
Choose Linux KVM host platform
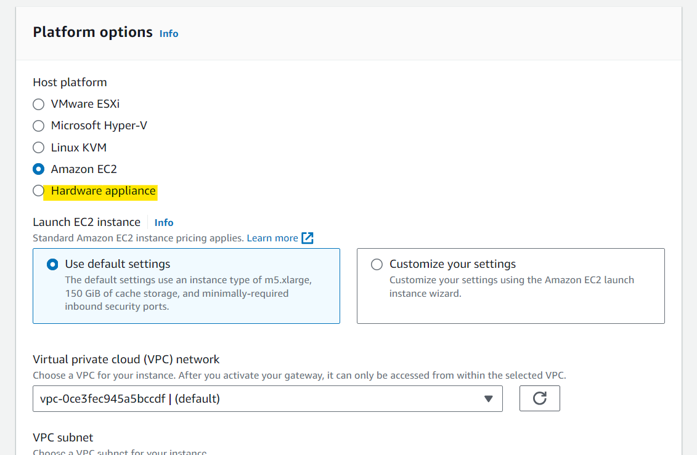(39, 147)
